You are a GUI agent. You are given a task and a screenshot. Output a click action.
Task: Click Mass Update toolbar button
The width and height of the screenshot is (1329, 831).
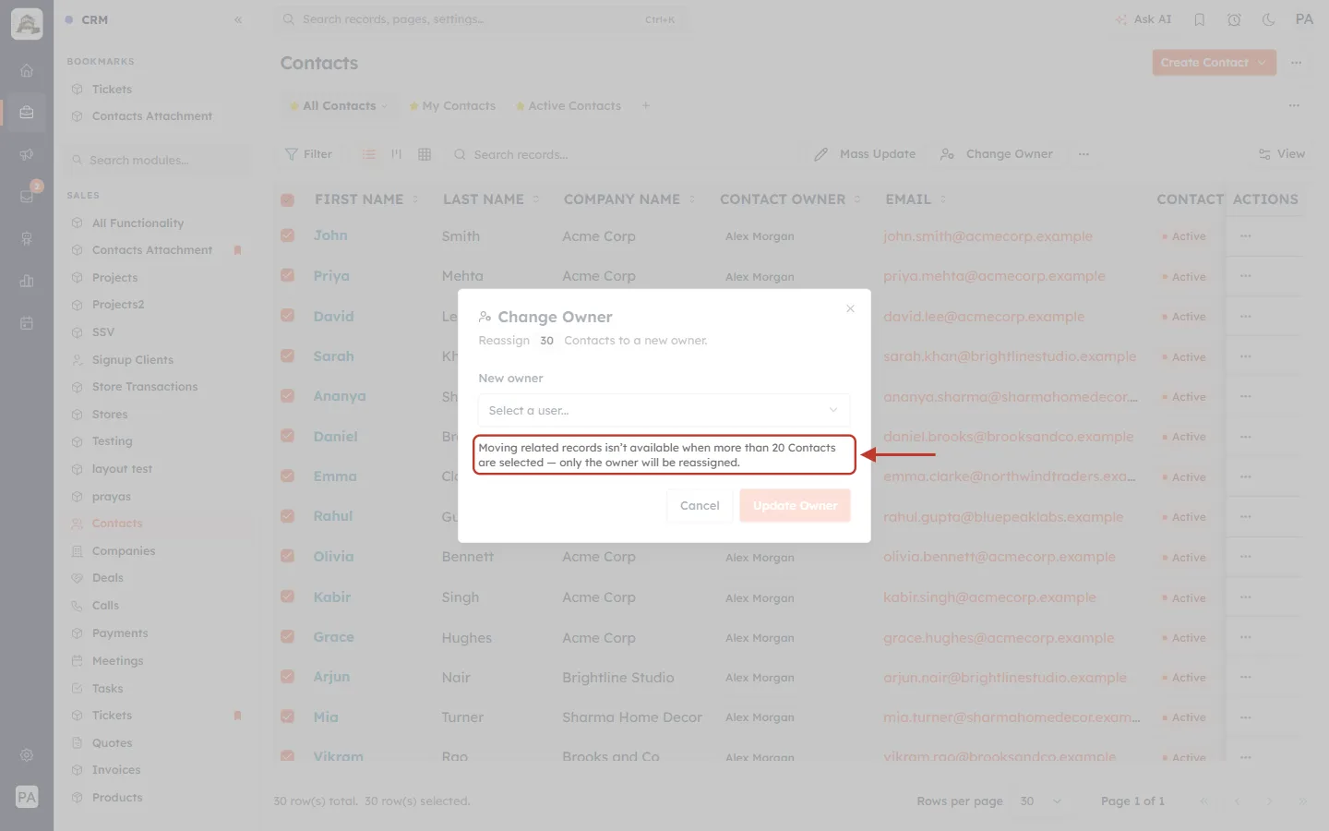(865, 154)
